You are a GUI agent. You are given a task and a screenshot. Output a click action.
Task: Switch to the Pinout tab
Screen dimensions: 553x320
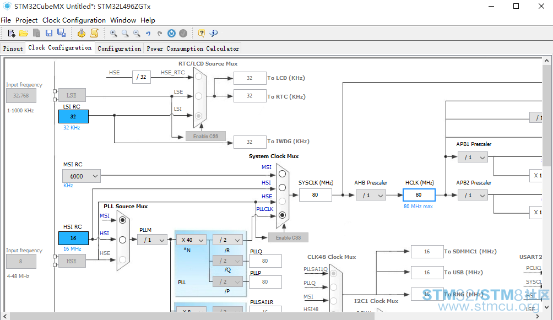click(13, 48)
